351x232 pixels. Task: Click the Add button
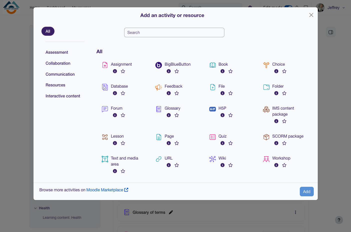click(307, 192)
